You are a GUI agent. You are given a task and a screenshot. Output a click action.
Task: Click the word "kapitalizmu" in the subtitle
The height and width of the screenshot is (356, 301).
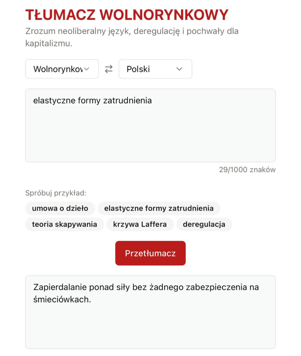coord(48,43)
